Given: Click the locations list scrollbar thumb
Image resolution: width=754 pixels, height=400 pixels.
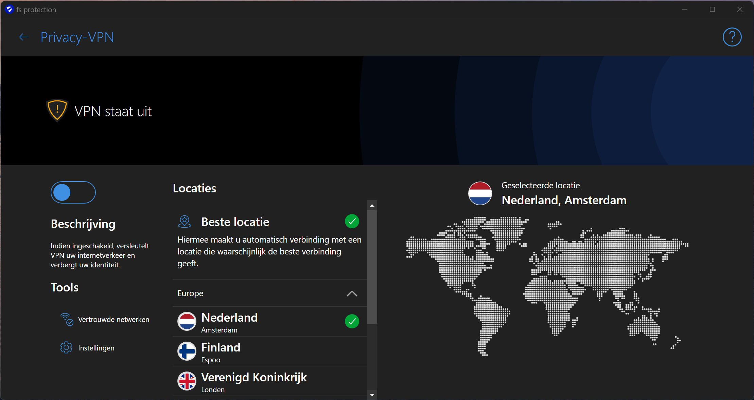Looking at the screenshot, I should (372, 267).
